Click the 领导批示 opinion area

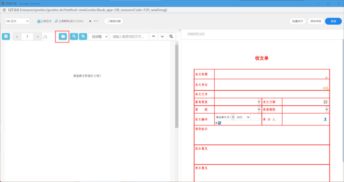tap(262, 135)
